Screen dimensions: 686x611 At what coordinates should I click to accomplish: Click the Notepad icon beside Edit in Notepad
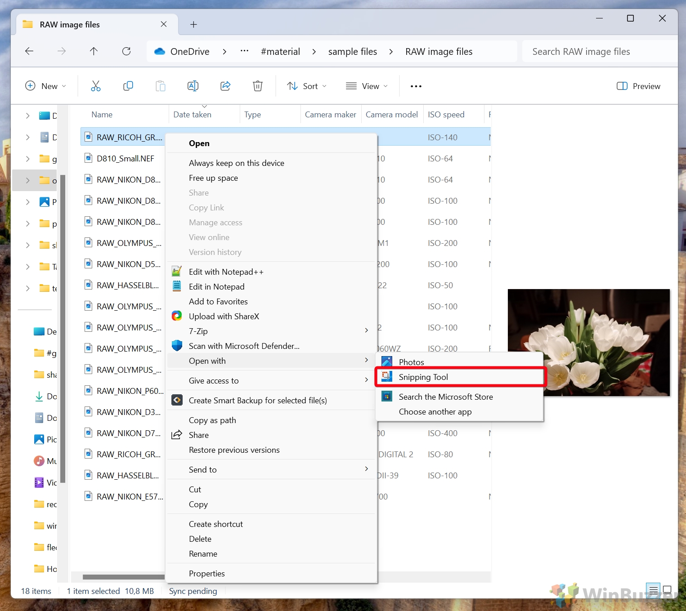click(177, 286)
